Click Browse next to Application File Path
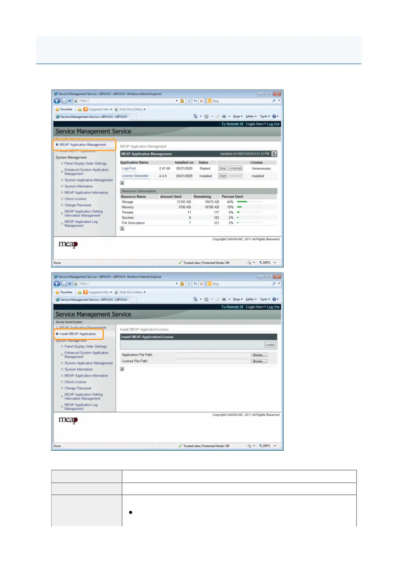This screenshot has height=563, width=398. [259, 355]
